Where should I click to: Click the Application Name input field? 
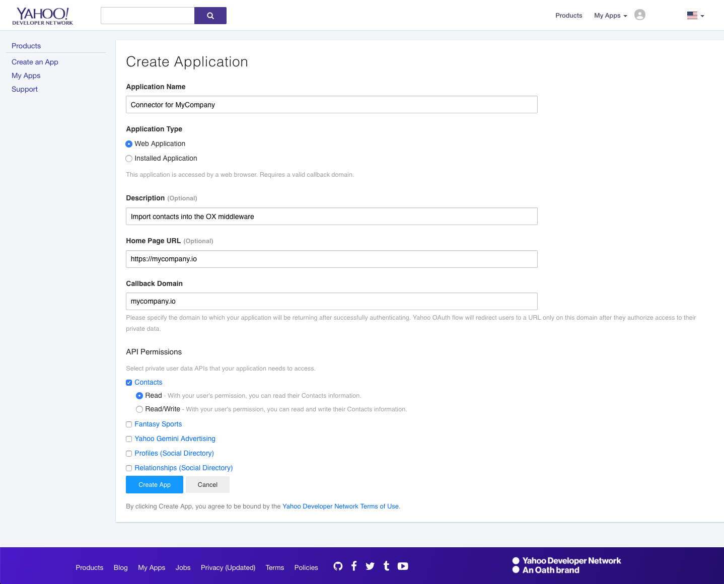point(332,105)
